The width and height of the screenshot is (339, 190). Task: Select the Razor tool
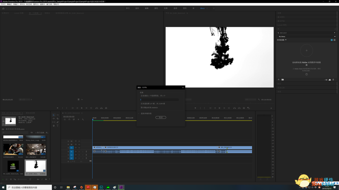click(58, 119)
